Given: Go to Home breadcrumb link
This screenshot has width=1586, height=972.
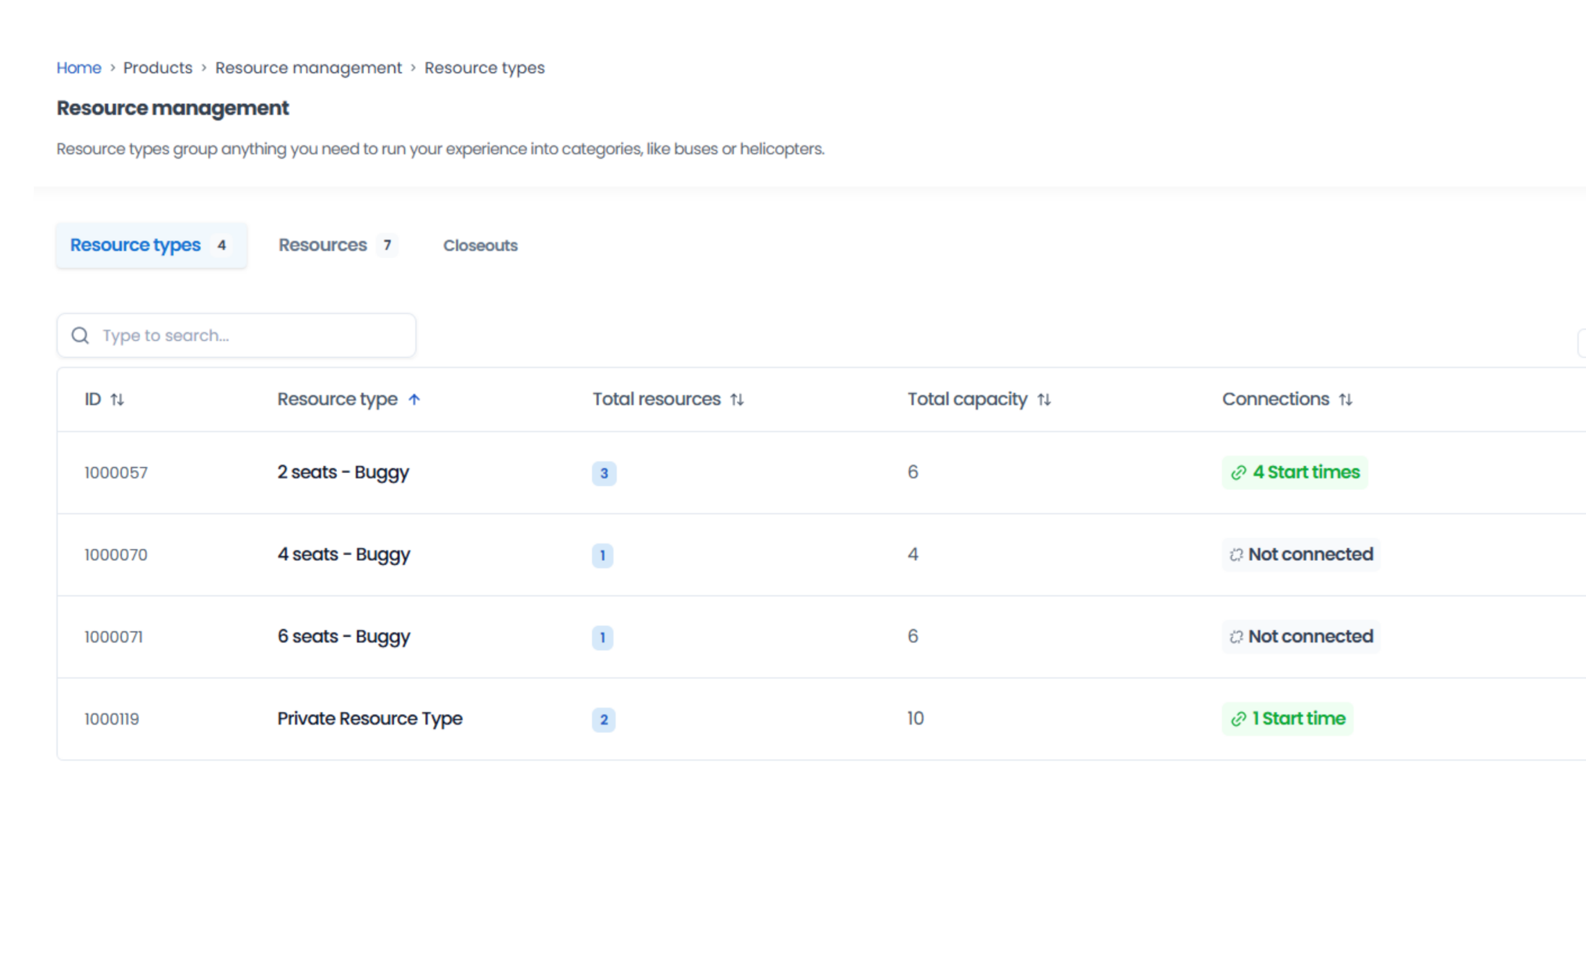Looking at the screenshot, I should click(x=79, y=67).
